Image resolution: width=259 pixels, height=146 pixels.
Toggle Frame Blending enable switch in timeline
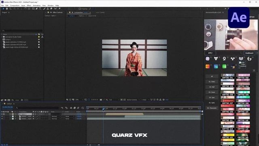74,108
